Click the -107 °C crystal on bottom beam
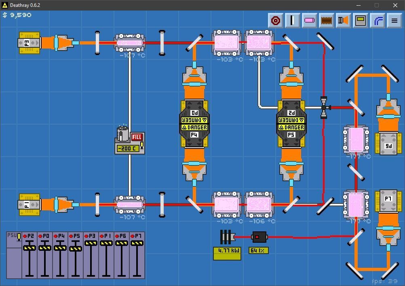Screen dimensions: 405x286 pos(130,205)
